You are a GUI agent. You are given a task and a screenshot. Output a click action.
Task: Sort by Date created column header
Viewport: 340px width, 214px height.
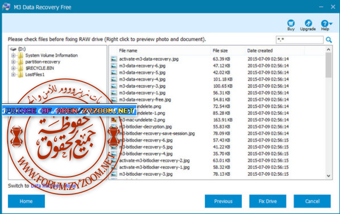(260, 51)
